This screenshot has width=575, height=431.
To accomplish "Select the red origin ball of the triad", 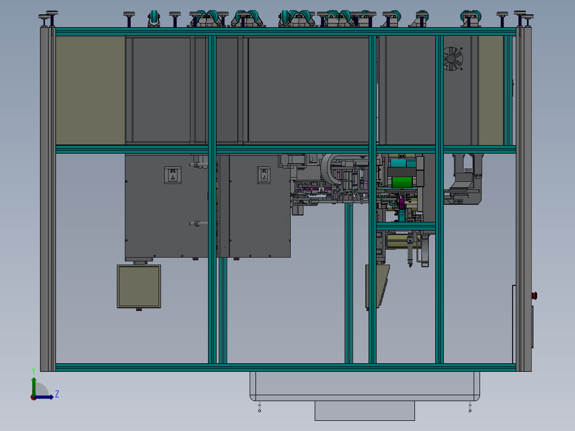I will 33,397.
